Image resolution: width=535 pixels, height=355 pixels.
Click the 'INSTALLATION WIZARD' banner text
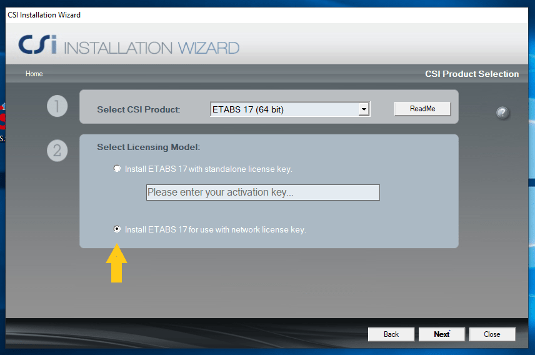click(151, 47)
